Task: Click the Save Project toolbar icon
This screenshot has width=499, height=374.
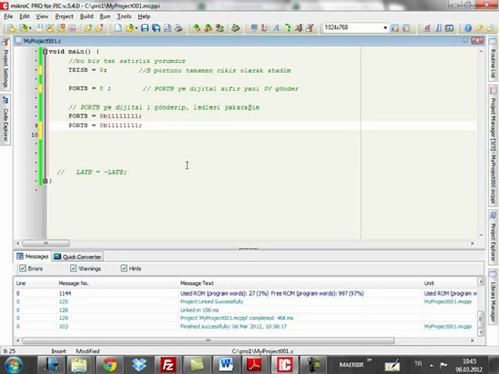Action: (39, 28)
